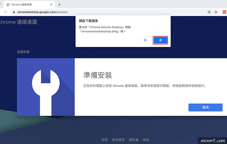Click the 開啟下載檔案 dialog title
The height and width of the screenshot is (144, 227).
88,21
